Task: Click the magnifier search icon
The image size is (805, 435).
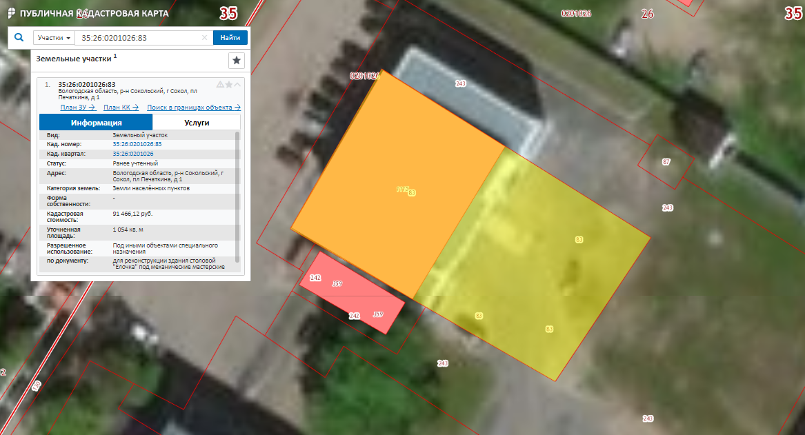Action: (x=19, y=38)
